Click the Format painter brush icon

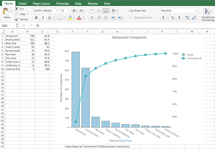[x=16, y=19]
